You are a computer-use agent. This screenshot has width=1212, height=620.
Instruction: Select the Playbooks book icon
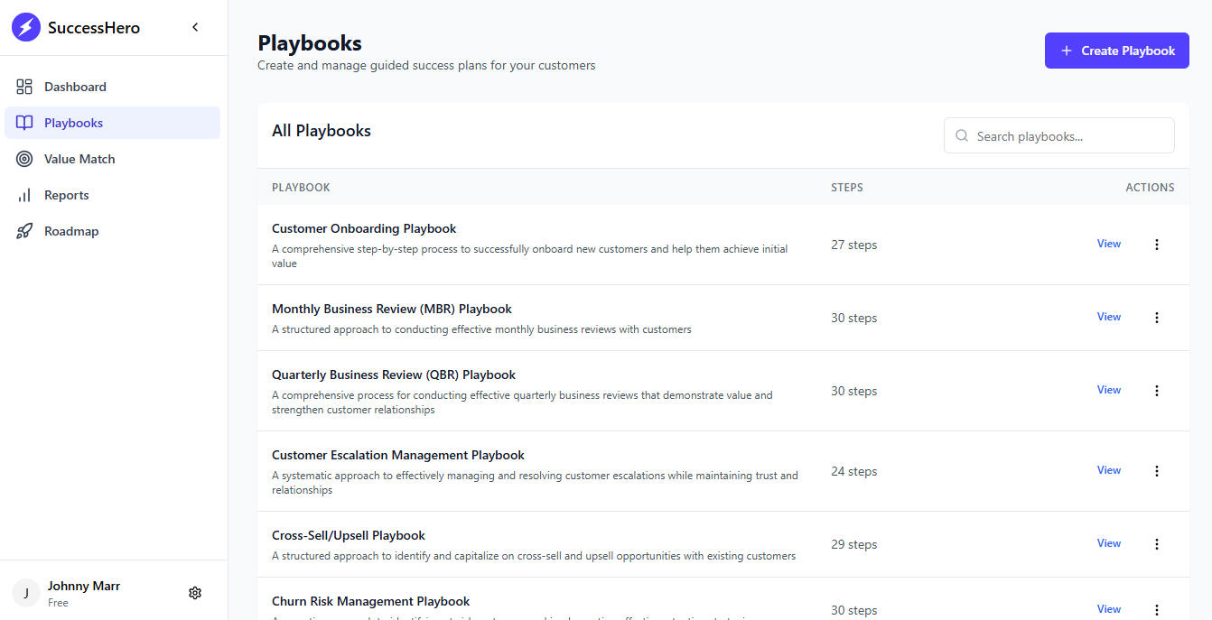click(x=24, y=123)
